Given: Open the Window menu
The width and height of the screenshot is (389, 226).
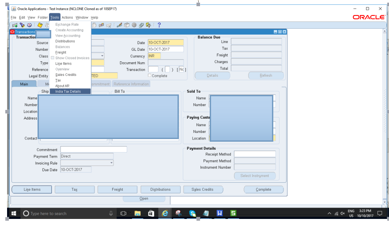Looking at the screenshot, I should (x=82, y=17).
